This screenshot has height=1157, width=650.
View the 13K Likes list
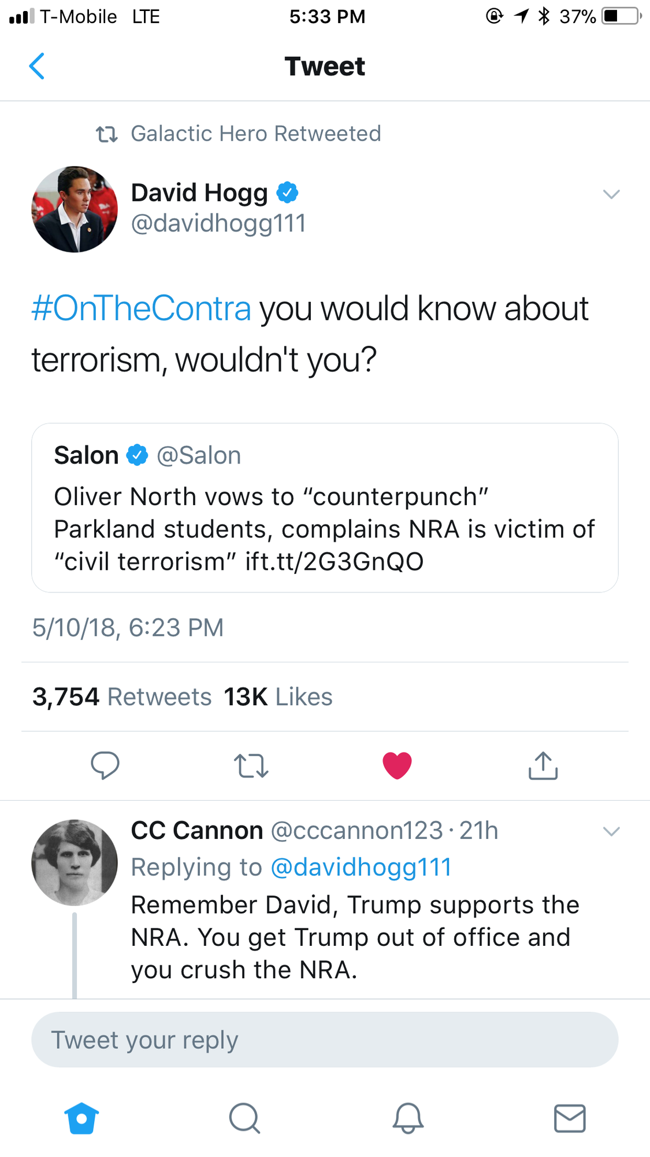278,697
